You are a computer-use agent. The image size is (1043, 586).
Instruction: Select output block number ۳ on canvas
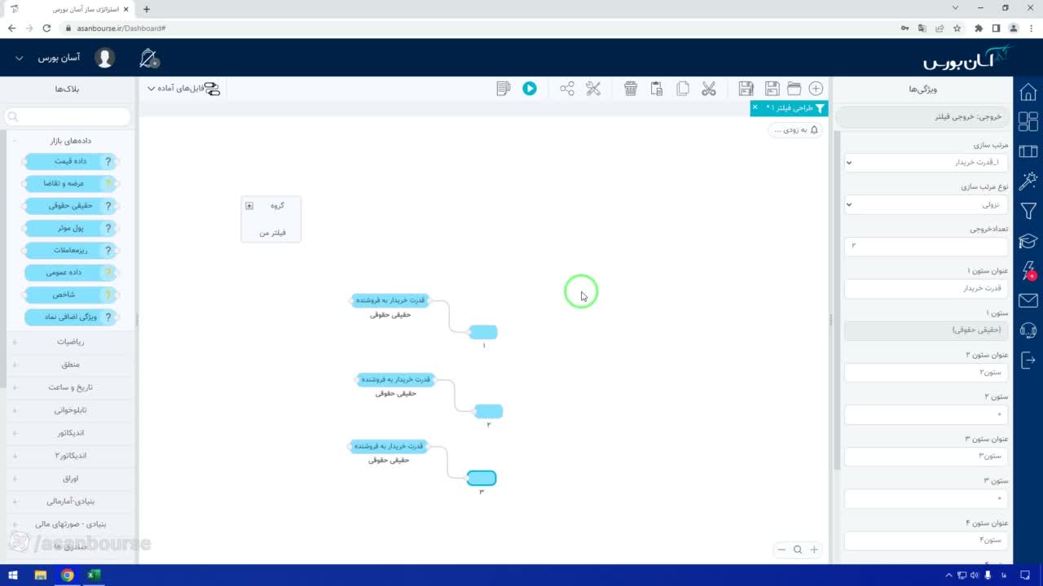tap(481, 478)
